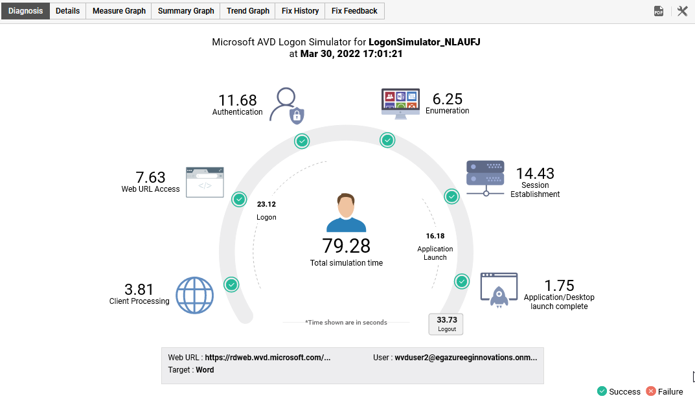The image size is (695, 403).
Task: Switch to the Diagnosis tab
Action: tap(26, 11)
